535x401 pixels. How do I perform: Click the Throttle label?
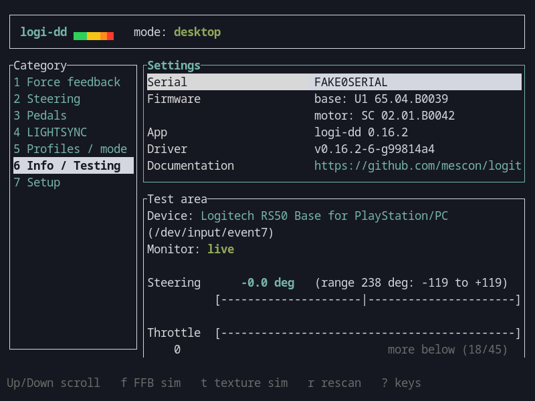click(x=174, y=333)
